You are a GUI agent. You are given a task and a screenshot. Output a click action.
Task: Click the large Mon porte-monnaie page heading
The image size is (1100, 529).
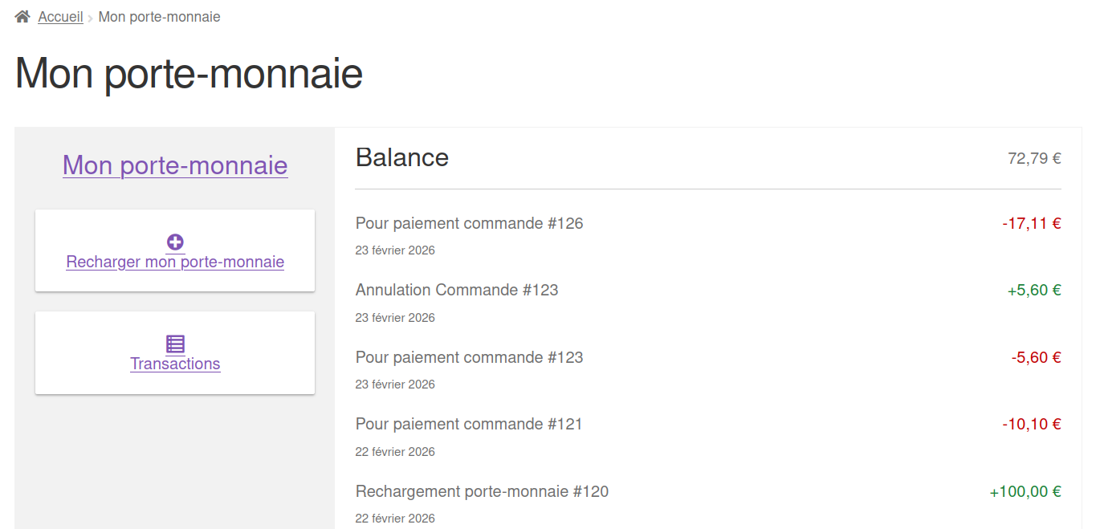pos(189,74)
